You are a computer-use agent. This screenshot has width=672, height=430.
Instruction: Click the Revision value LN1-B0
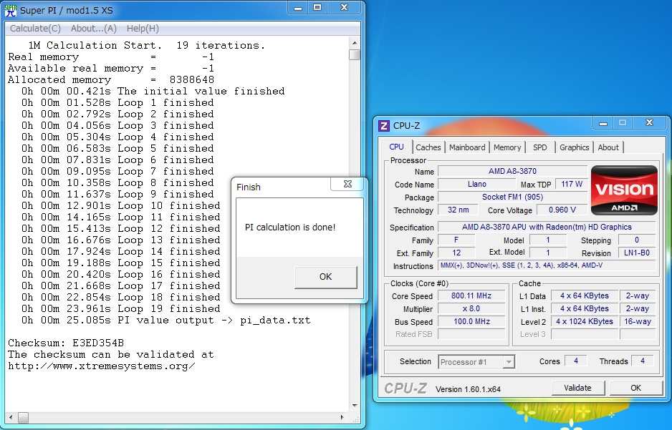tap(636, 253)
